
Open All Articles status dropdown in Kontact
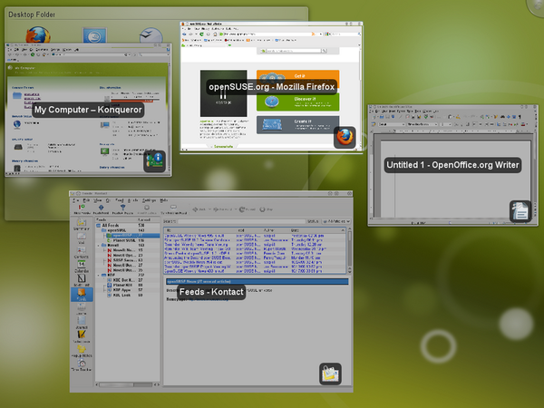pos(336,221)
